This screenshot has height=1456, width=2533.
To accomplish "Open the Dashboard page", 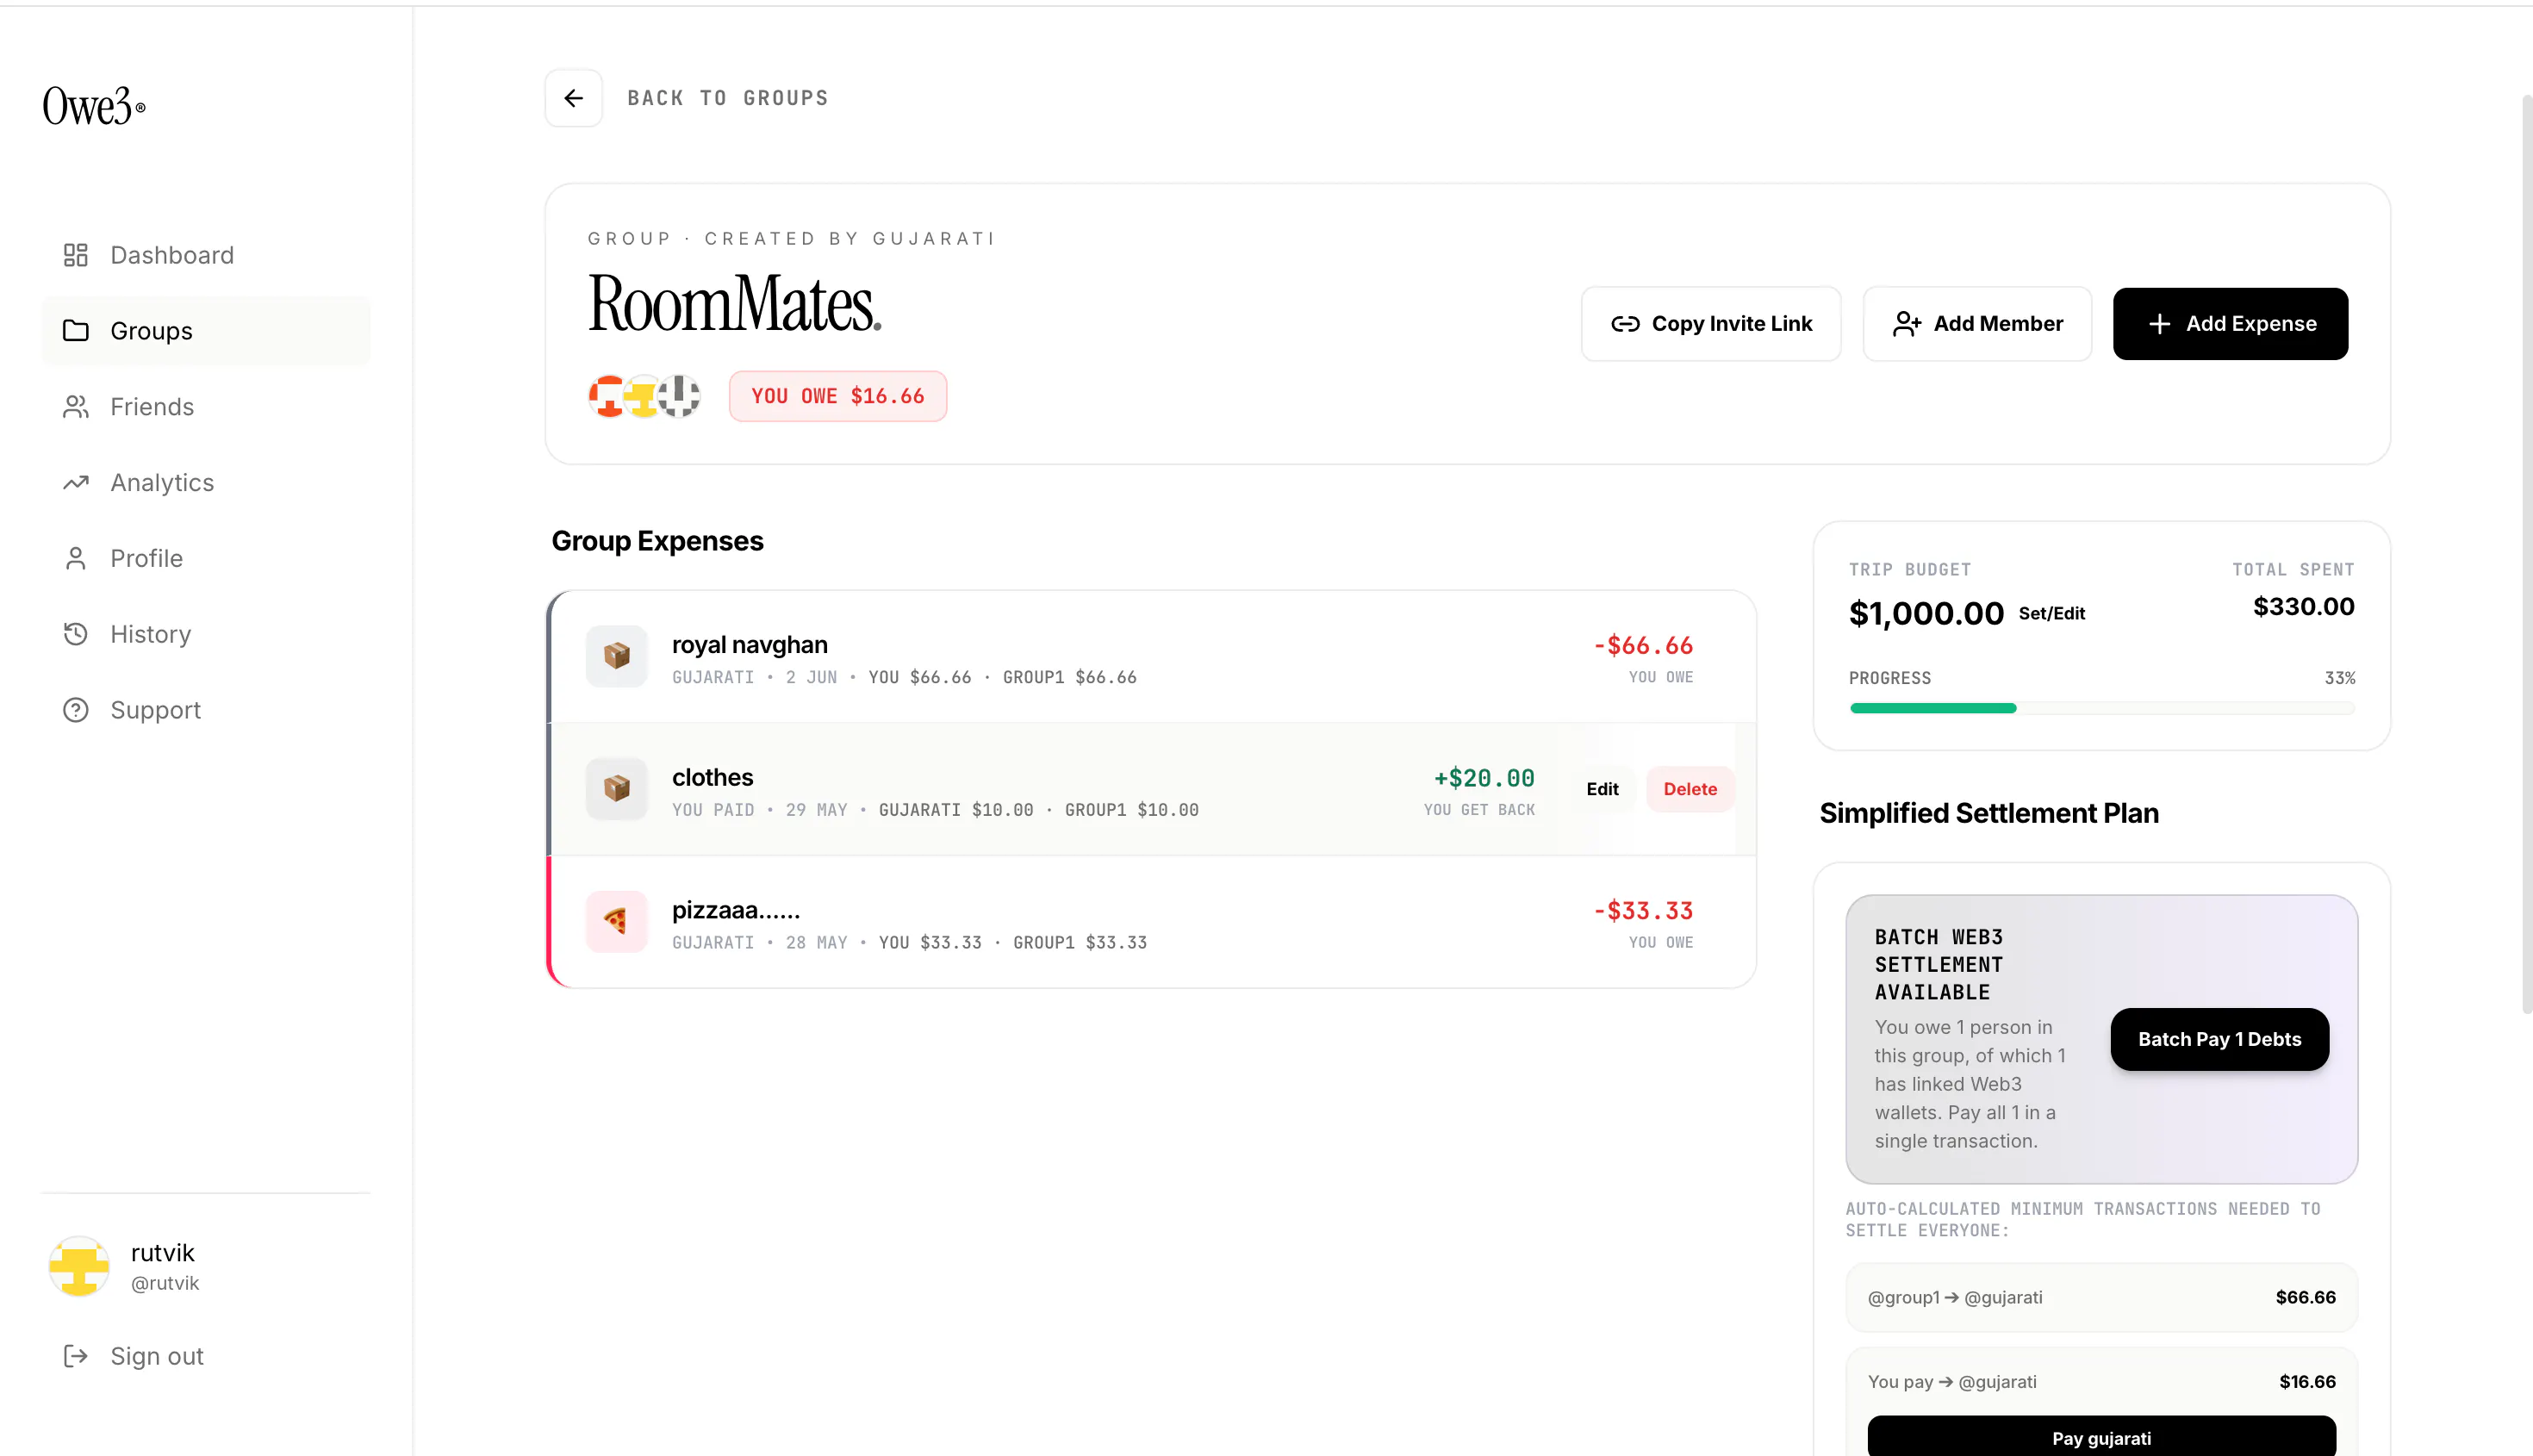I will [206, 255].
